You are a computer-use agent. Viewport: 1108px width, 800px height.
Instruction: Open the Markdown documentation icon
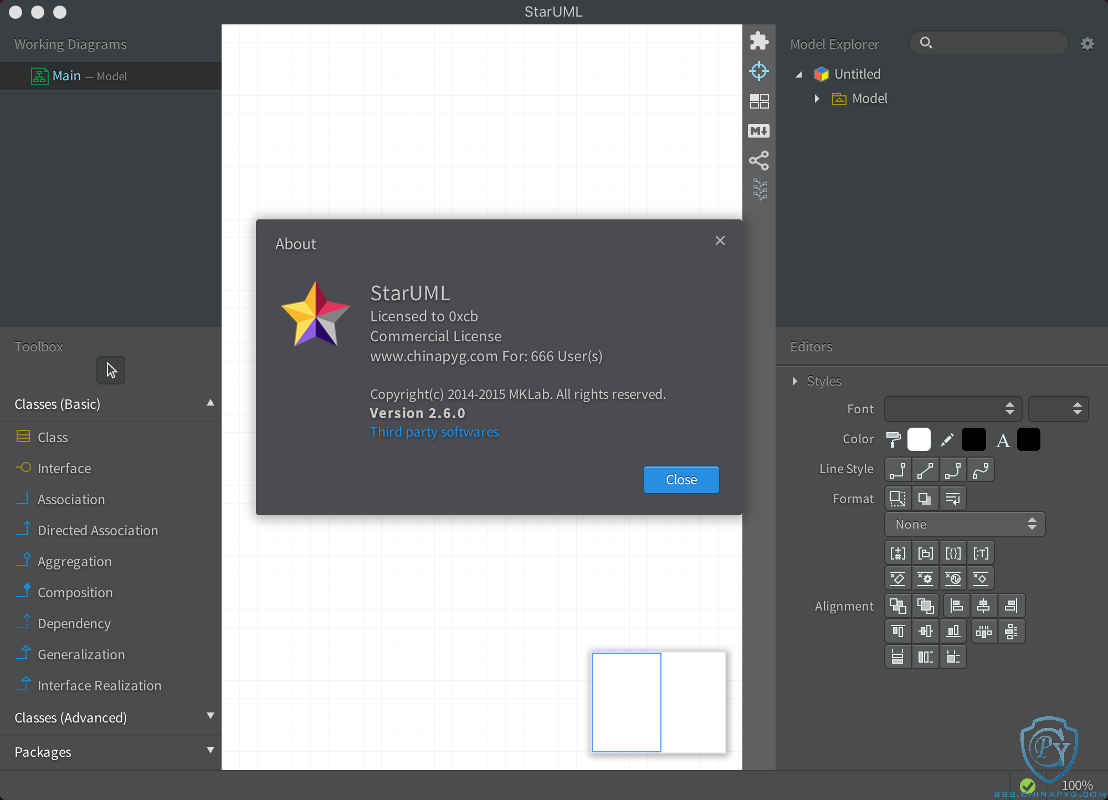(x=759, y=131)
